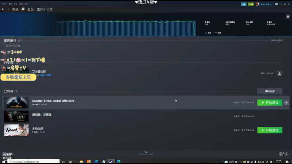Open the taskbar clock showing 16:54
The image size is (292, 164).
click(278, 161)
